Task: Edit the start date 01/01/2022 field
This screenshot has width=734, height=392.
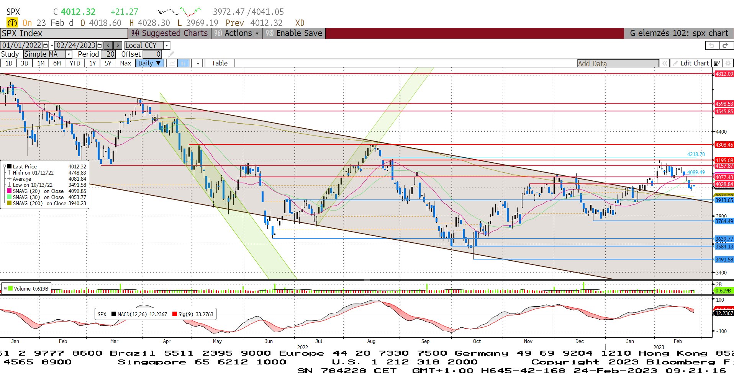Action: [22, 45]
